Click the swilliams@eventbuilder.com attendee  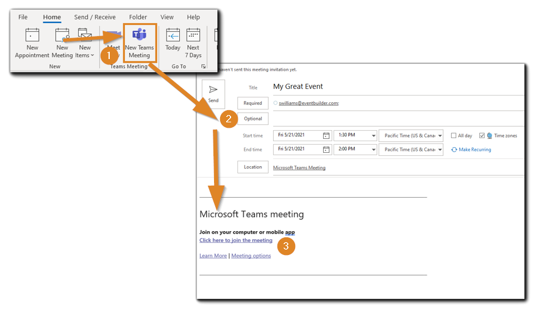pyautogui.click(x=309, y=103)
